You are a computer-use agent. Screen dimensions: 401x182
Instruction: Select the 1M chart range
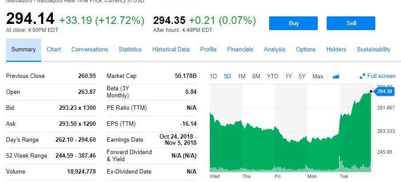pos(242,76)
